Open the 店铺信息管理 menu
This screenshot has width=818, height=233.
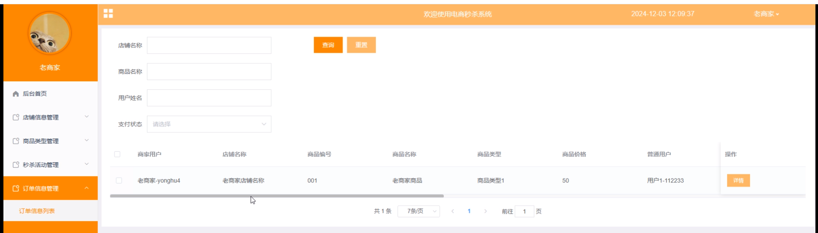pos(50,117)
